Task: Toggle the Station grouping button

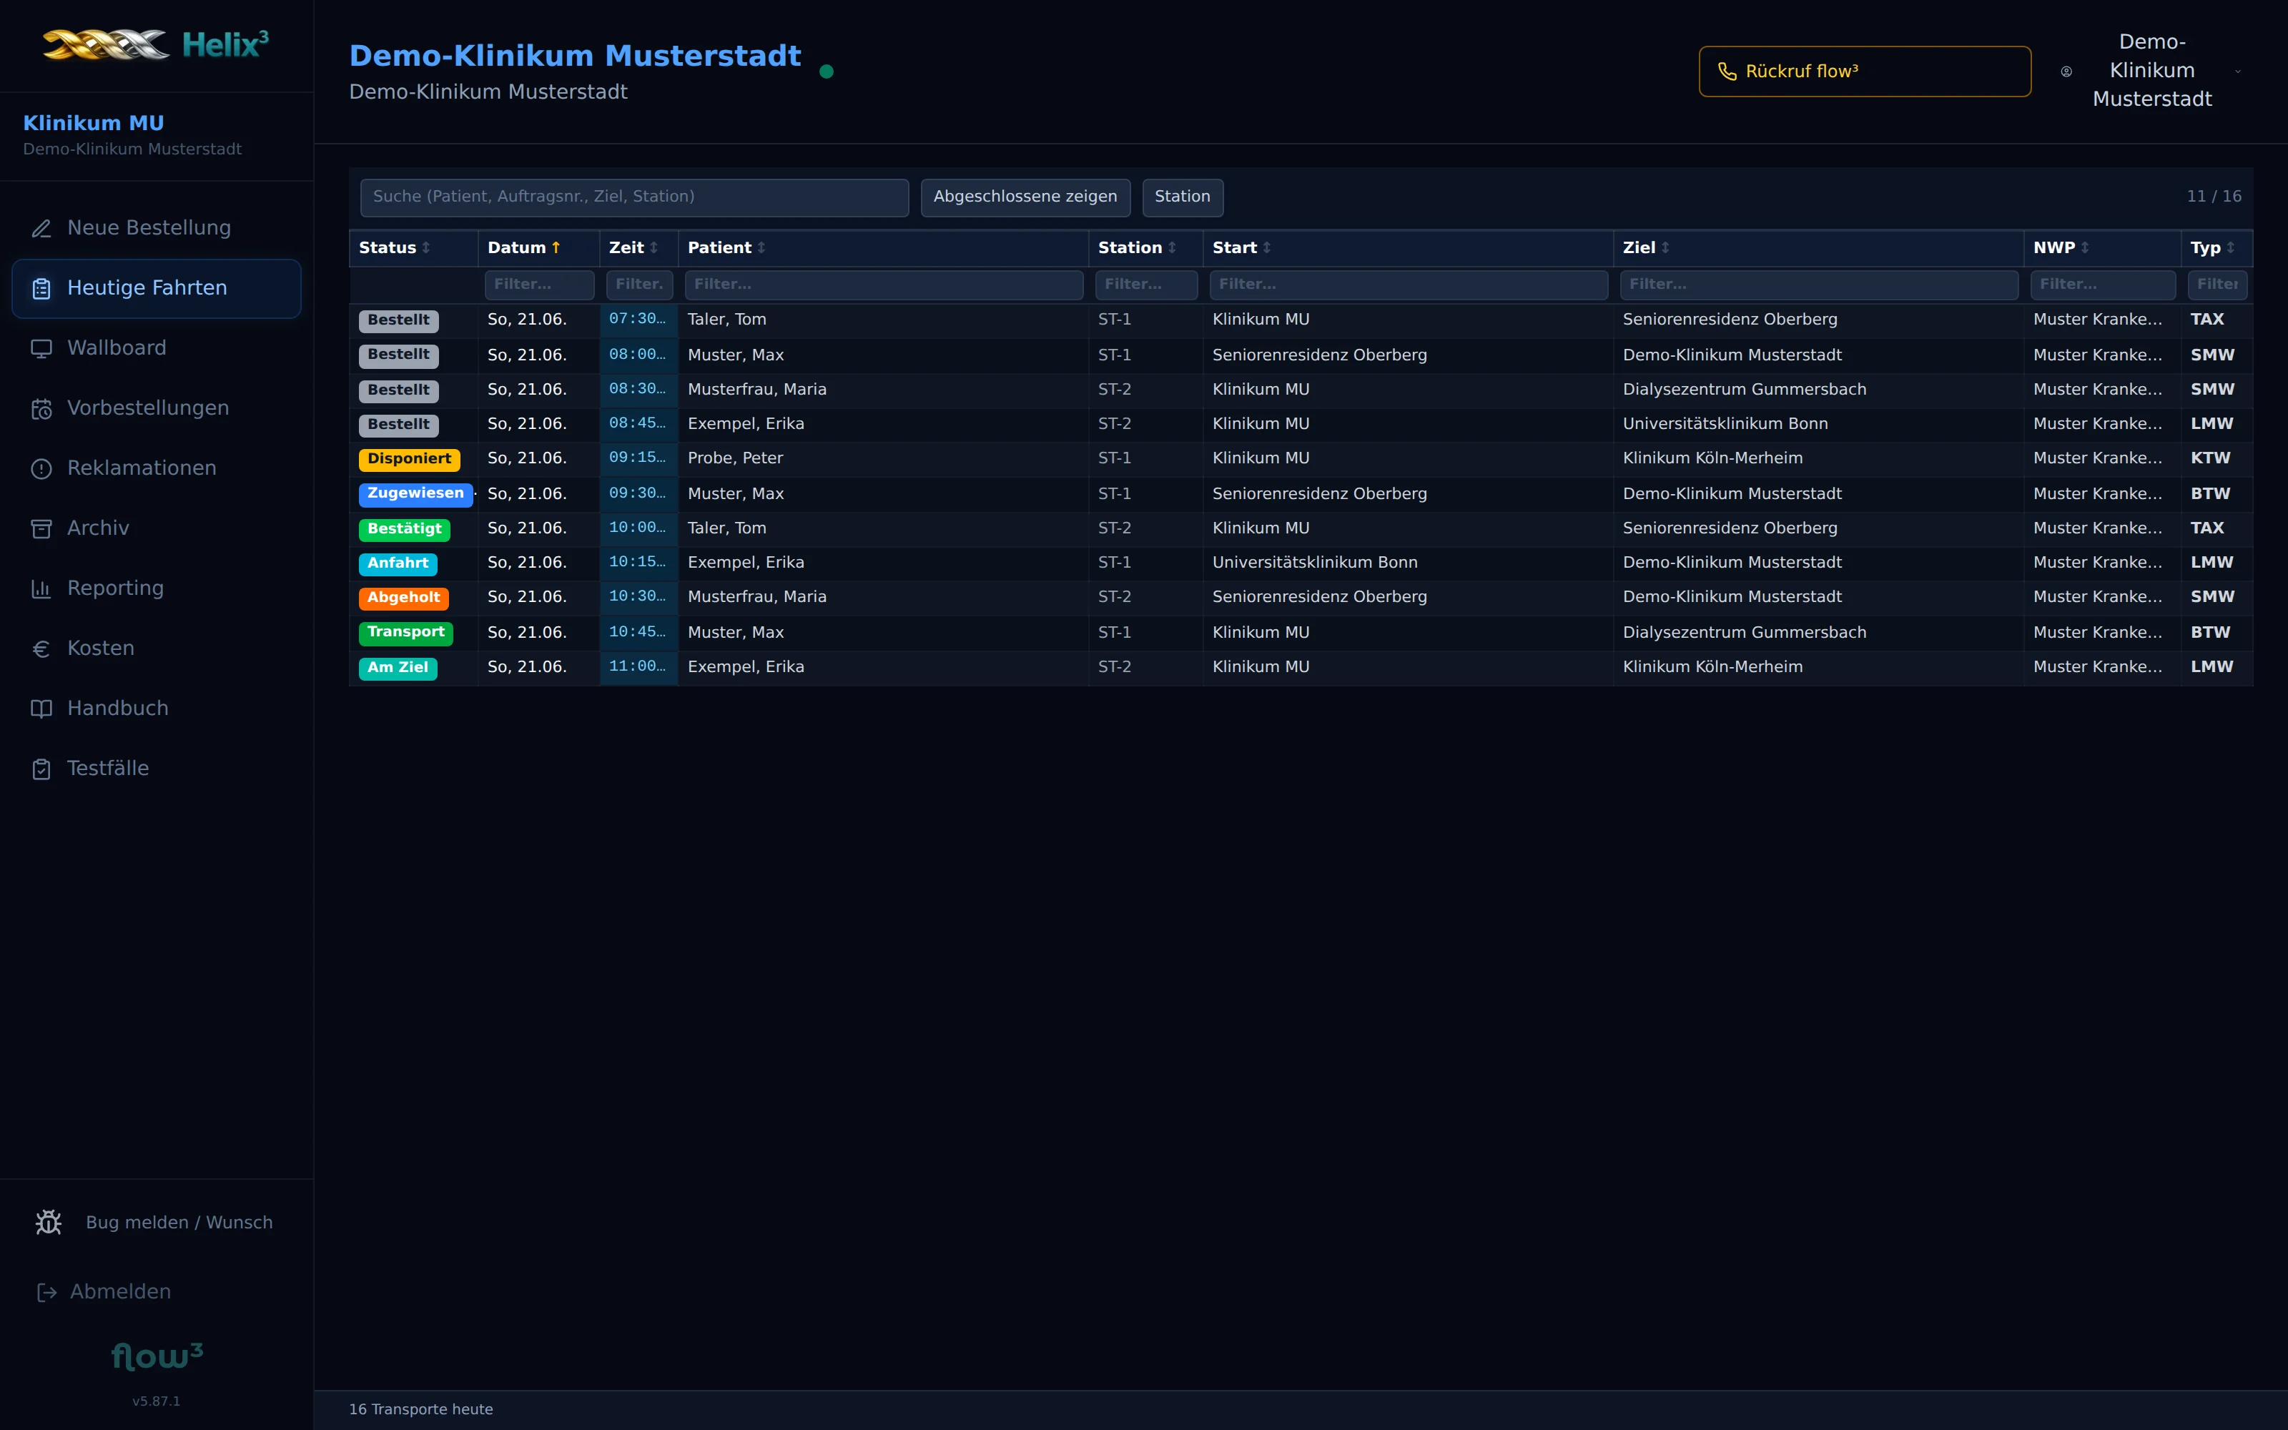Action: 1182,197
